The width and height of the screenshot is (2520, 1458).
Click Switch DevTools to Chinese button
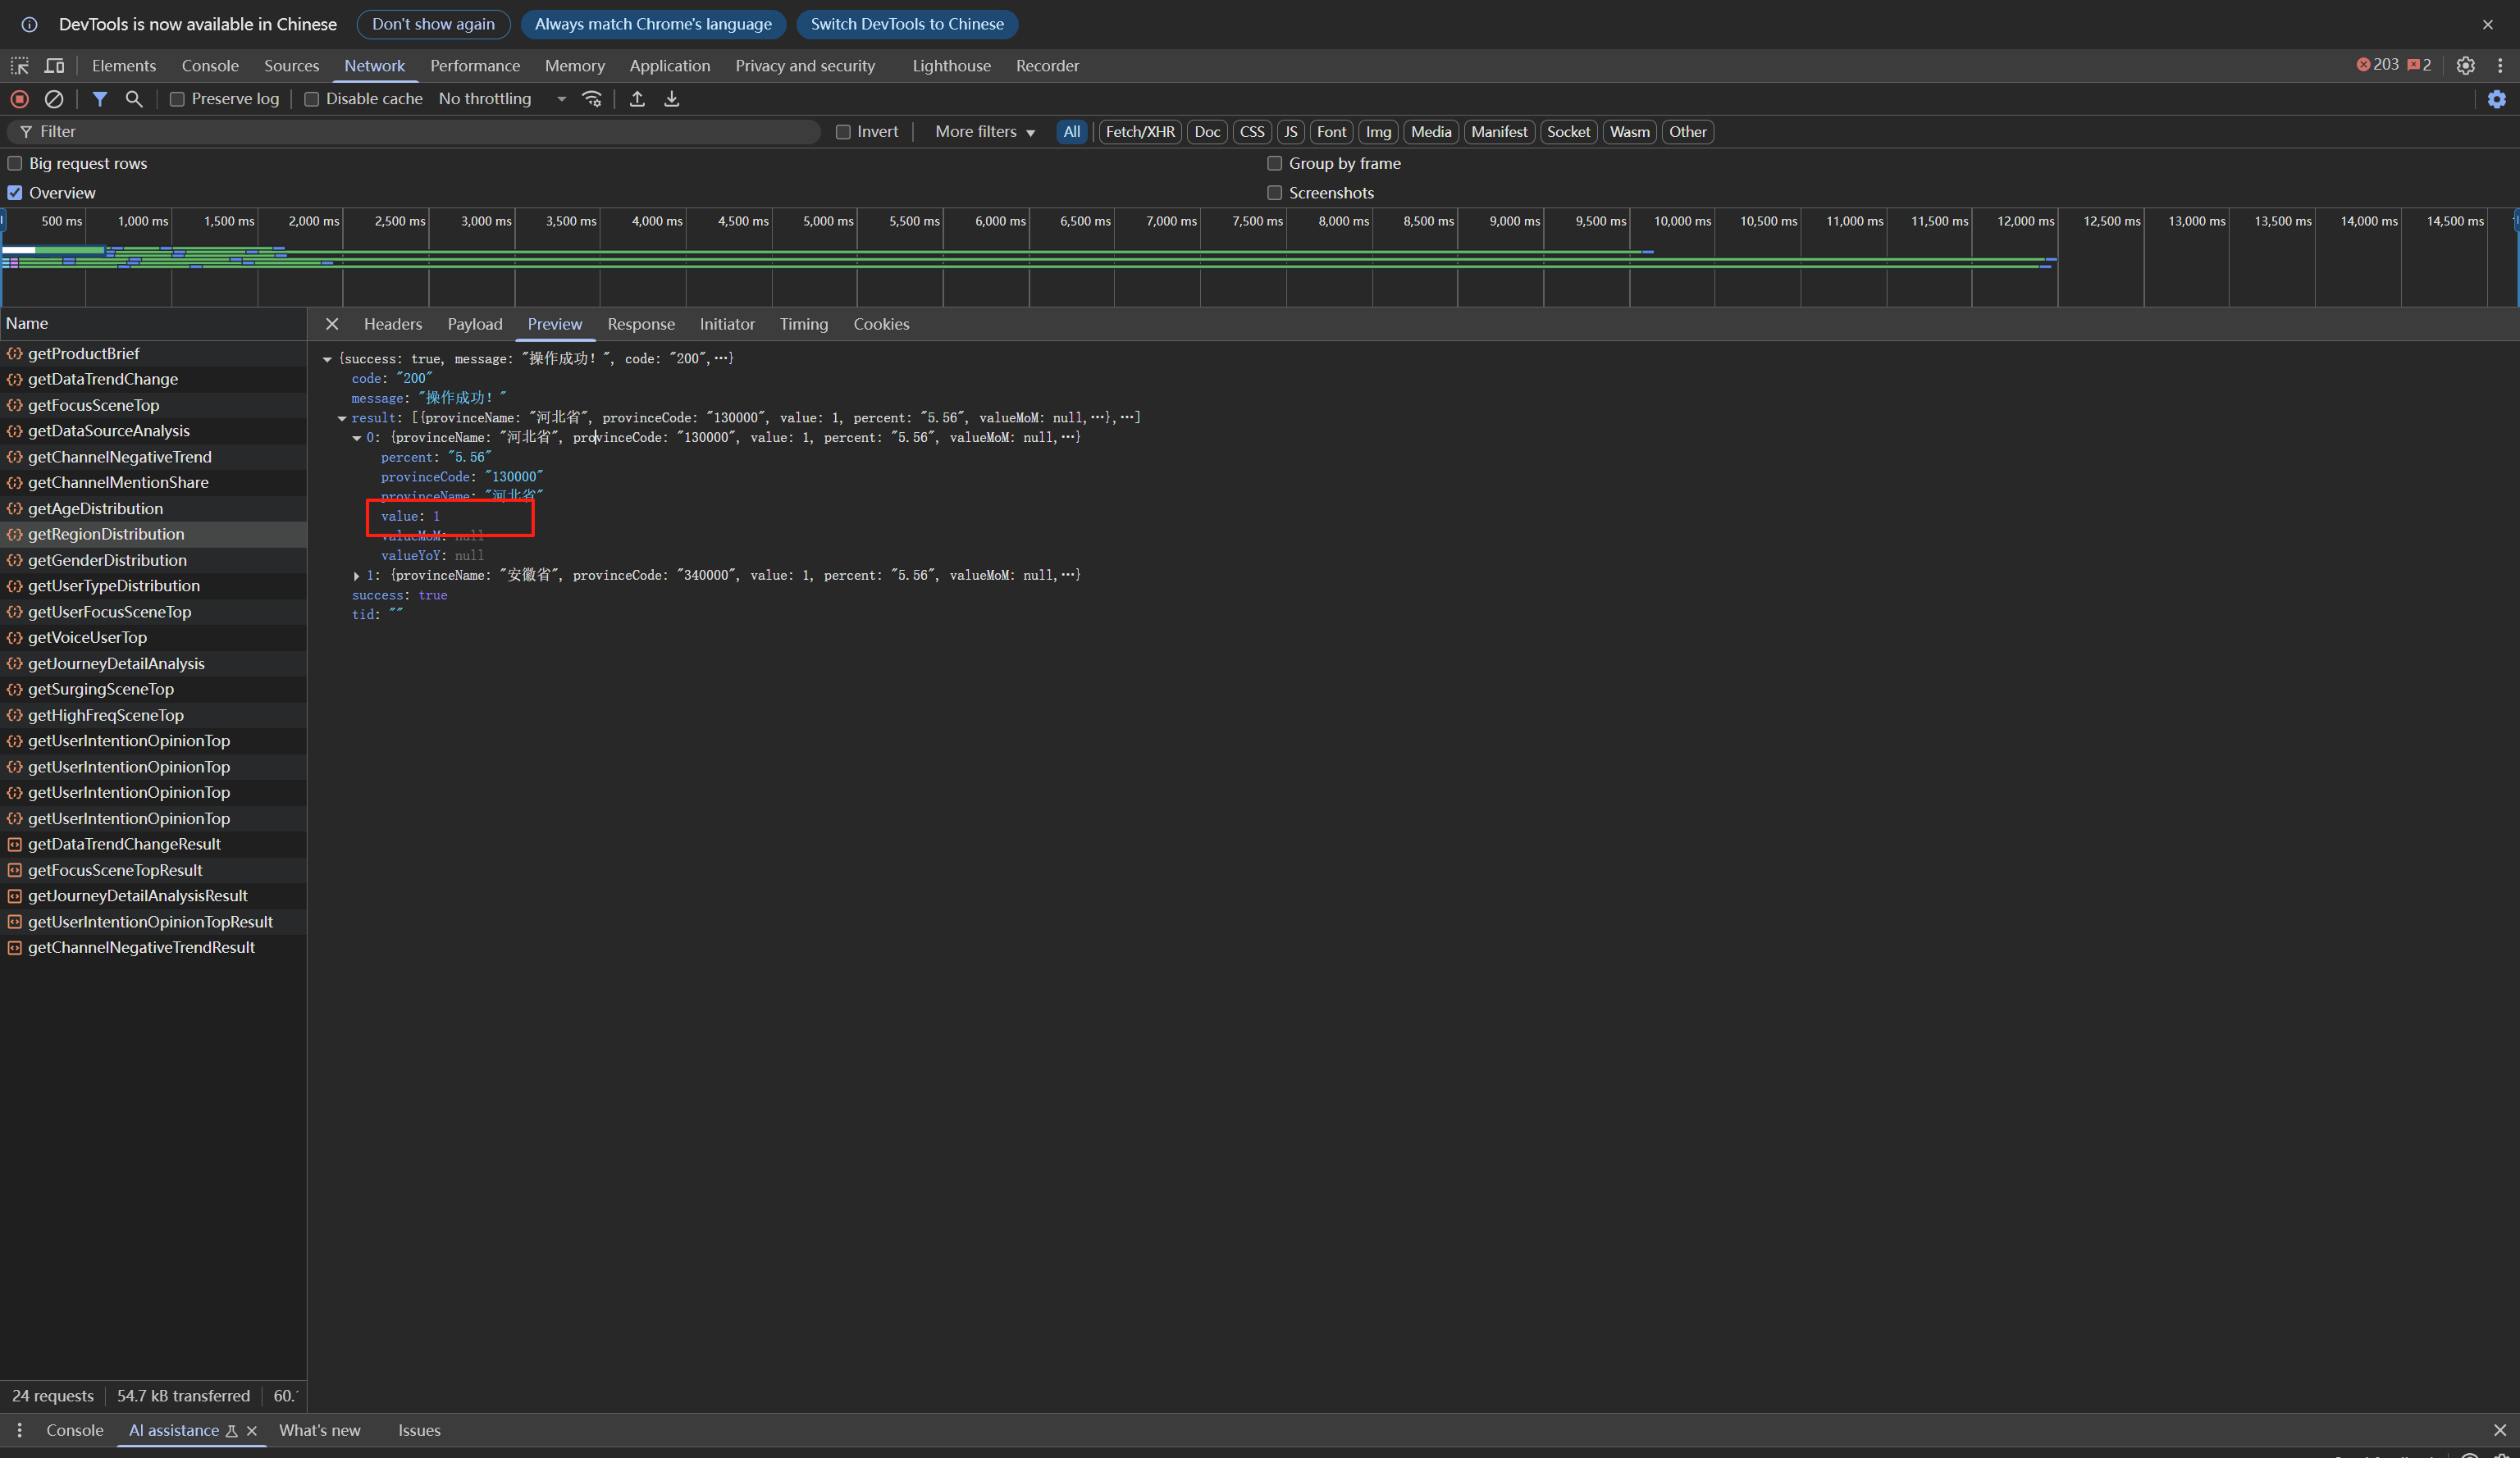pos(906,24)
